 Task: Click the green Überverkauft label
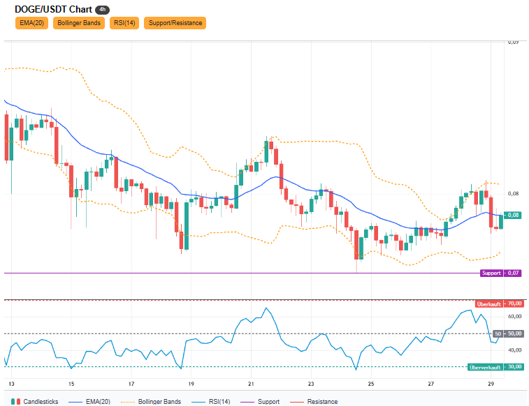(x=485, y=368)
